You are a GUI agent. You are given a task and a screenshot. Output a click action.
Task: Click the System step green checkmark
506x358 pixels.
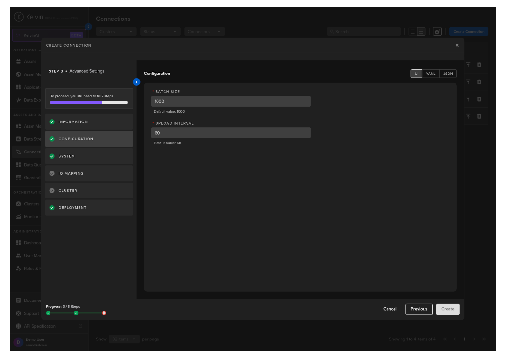coord(52,156)
